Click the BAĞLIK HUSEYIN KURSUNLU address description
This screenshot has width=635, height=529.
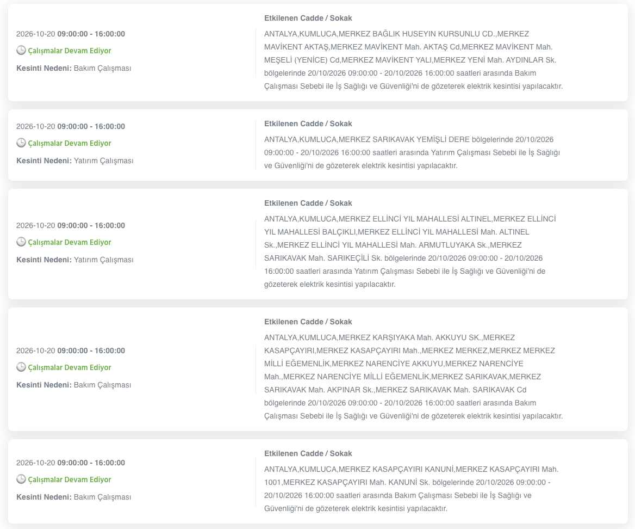[x=413, y=60]
